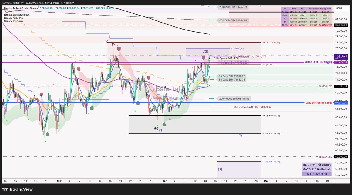Click the Daily zur oberen Range label

(319, 103)
